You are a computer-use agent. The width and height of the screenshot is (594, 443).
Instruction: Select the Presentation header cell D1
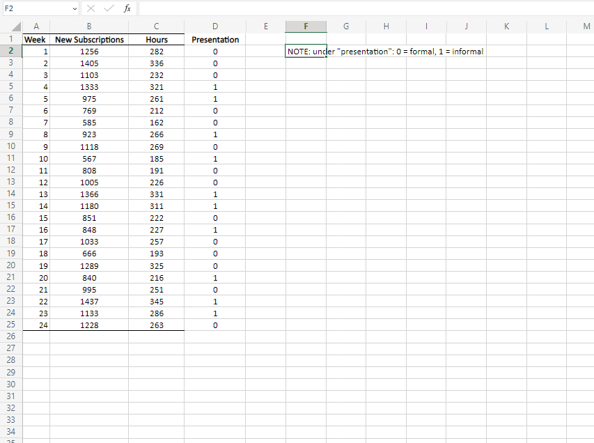pos(214,39)
